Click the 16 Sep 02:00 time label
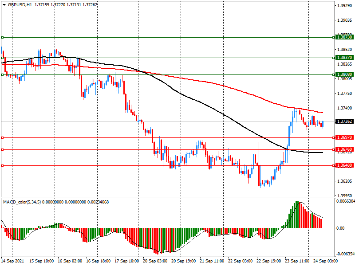Viewport: 355px width, 266px height. 70,261
